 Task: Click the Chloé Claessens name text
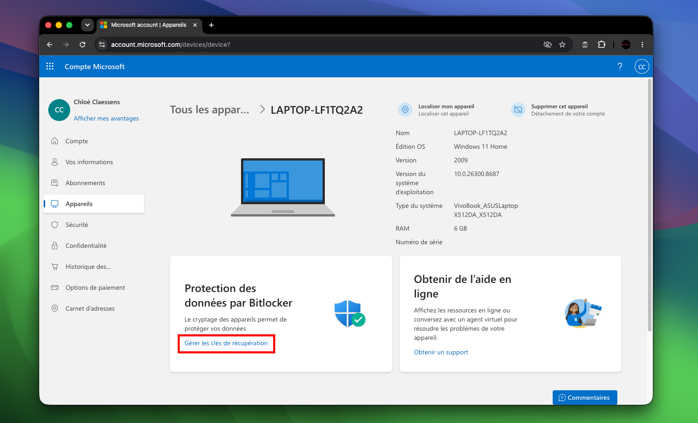point(97,102)
